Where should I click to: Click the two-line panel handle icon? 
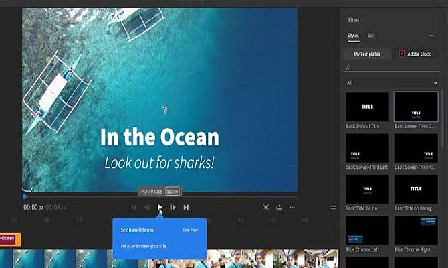[x=333, y=207]
